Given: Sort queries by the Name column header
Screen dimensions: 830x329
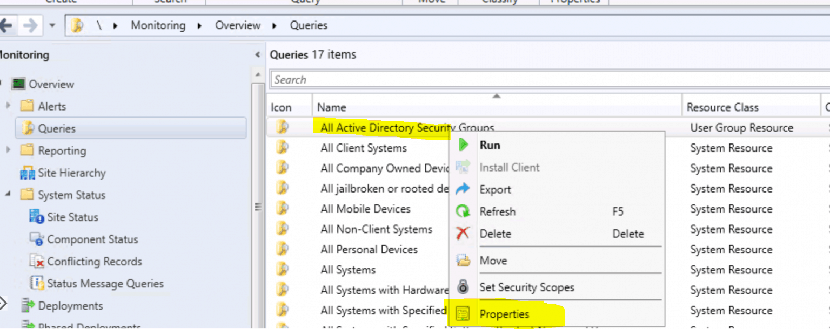Looking at the screenshot, I should (x=332, y=107).
